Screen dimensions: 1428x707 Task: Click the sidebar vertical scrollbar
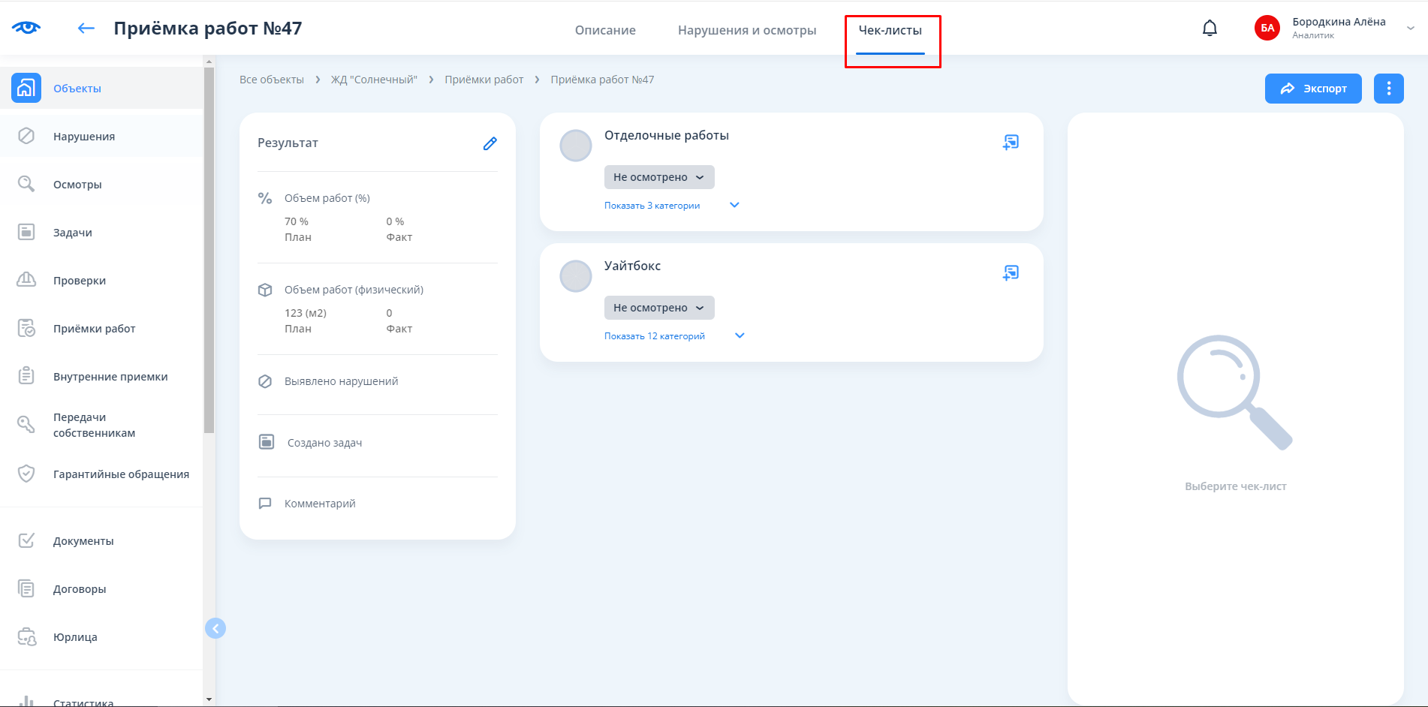pyautogui.click(x=209, y=248)
